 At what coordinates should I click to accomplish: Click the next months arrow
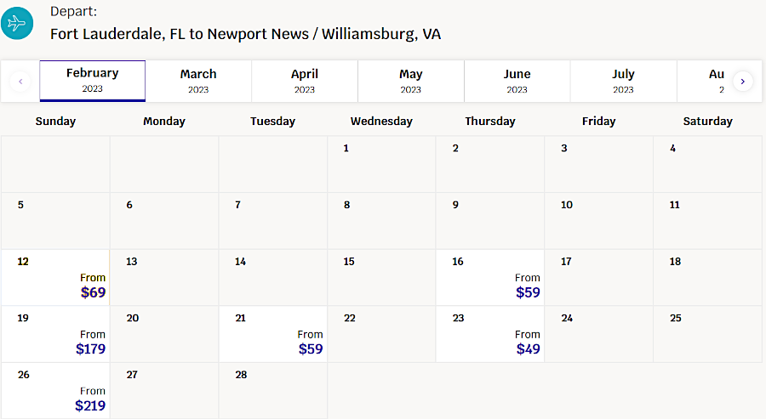coord(743,82)
